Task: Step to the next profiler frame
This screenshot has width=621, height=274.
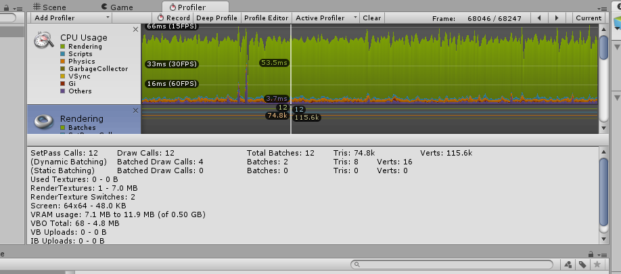Action: click(x=557, y=18)
